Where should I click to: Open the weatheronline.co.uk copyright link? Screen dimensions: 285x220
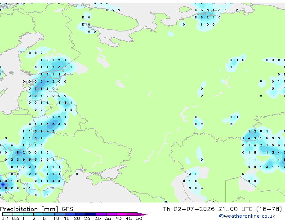247,216
